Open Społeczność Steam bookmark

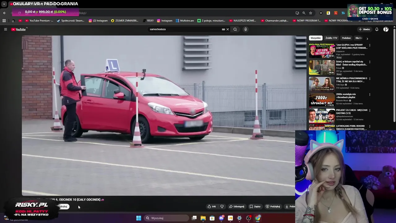point(70,21)
